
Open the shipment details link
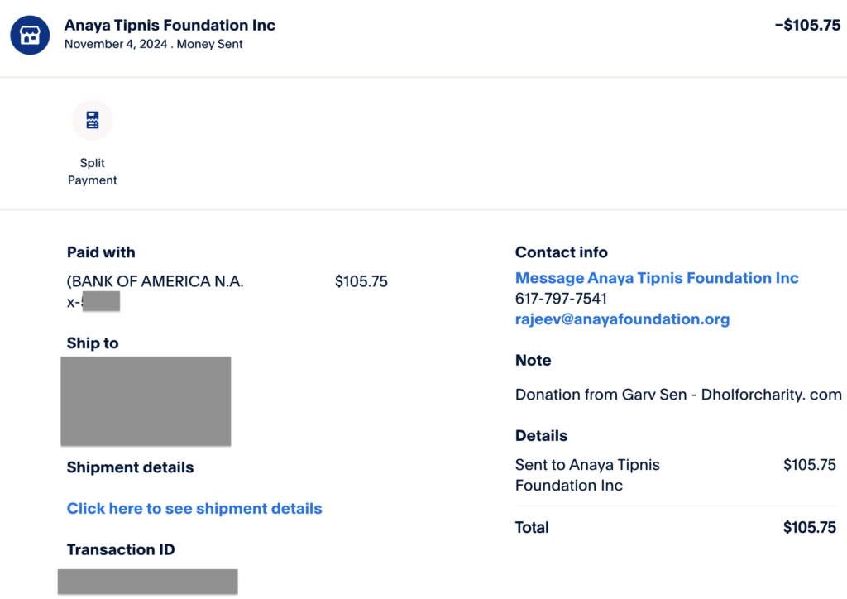click(194, 509)
